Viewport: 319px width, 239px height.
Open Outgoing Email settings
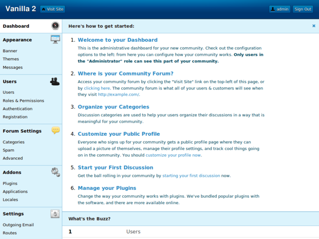pyautogui.click(x=18, y=225)
